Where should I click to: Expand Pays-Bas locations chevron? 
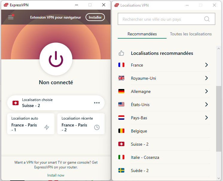pyautogui.click(x=207, y=117)
